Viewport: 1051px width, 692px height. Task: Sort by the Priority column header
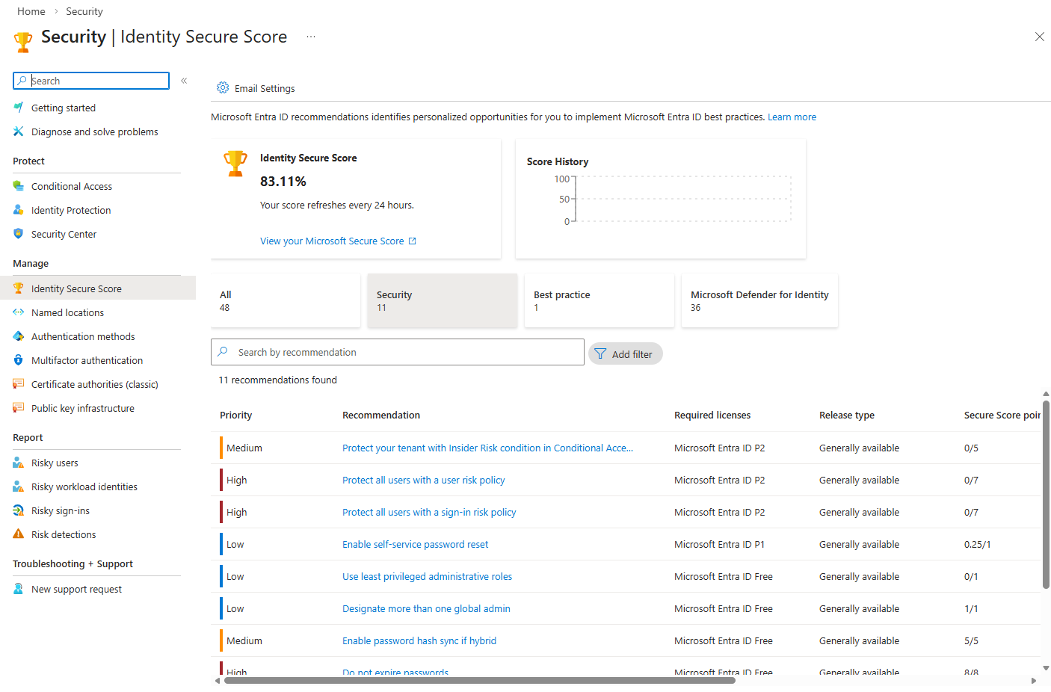(236, 415)
